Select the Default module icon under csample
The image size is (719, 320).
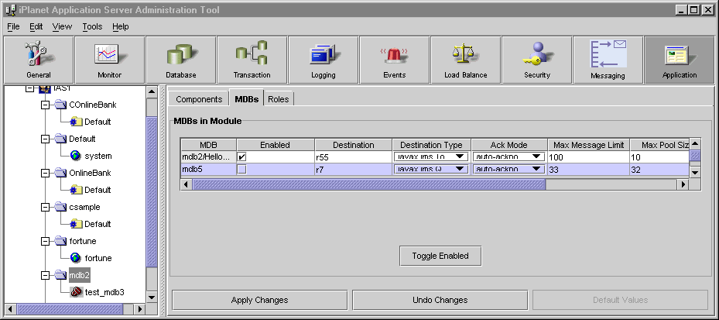tap(76, 224)
